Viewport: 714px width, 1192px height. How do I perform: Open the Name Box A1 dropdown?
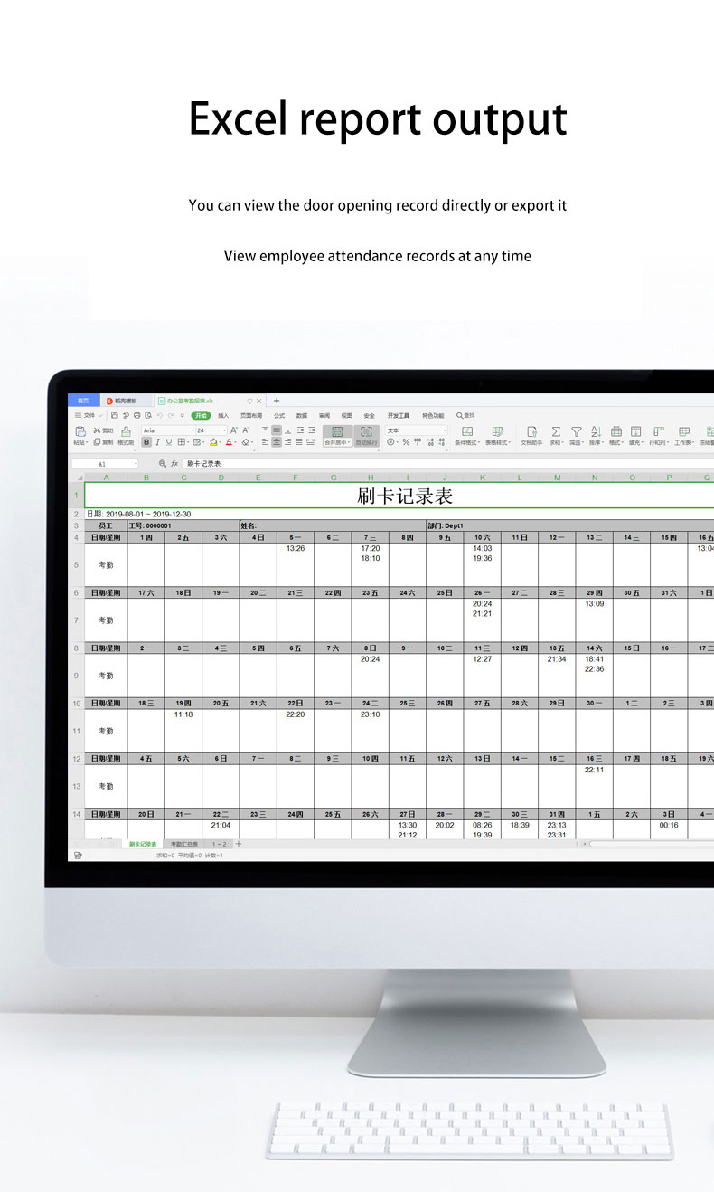click(135, 464)
